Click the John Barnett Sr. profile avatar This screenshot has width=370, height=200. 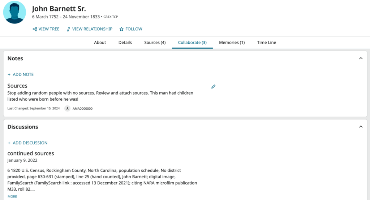(14, 12)
